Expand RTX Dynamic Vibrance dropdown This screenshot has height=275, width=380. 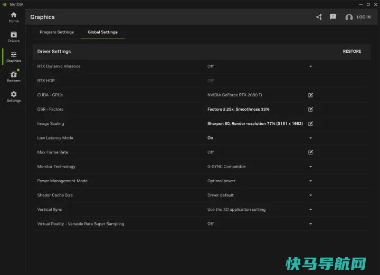click(x=310, y=66)
